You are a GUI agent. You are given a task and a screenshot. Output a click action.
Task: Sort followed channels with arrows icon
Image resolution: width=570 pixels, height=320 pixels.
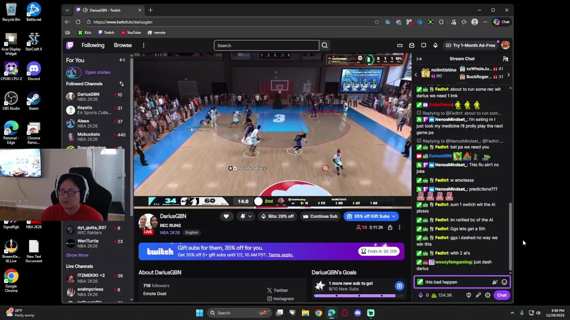tap(122, 84)
